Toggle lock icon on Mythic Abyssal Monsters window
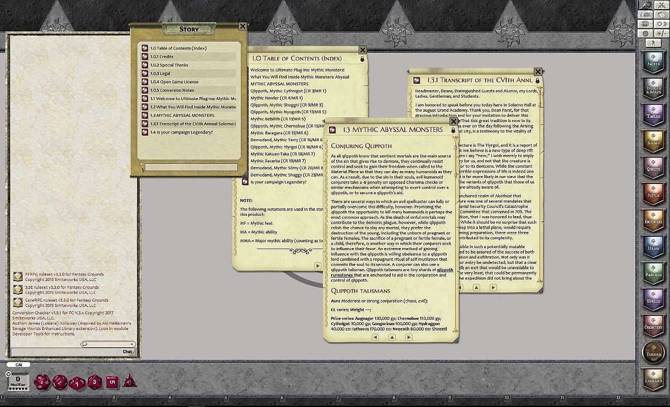 pyautogui.click(x=453, y=130)
